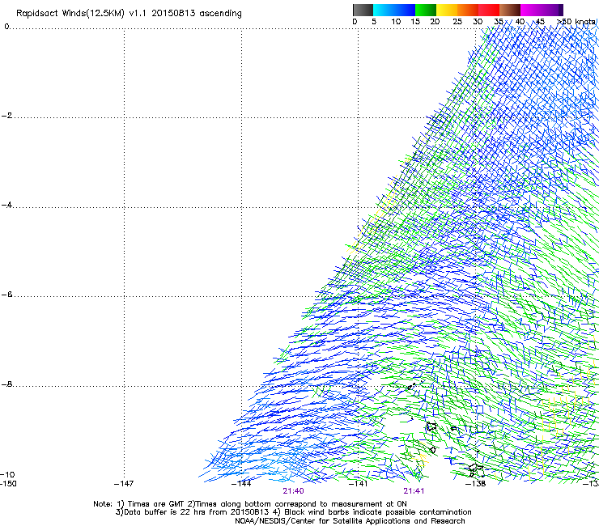This screenshot has width=599, height=526.
Task: Click the '25' legend speed label
Action: click(457, 22)
